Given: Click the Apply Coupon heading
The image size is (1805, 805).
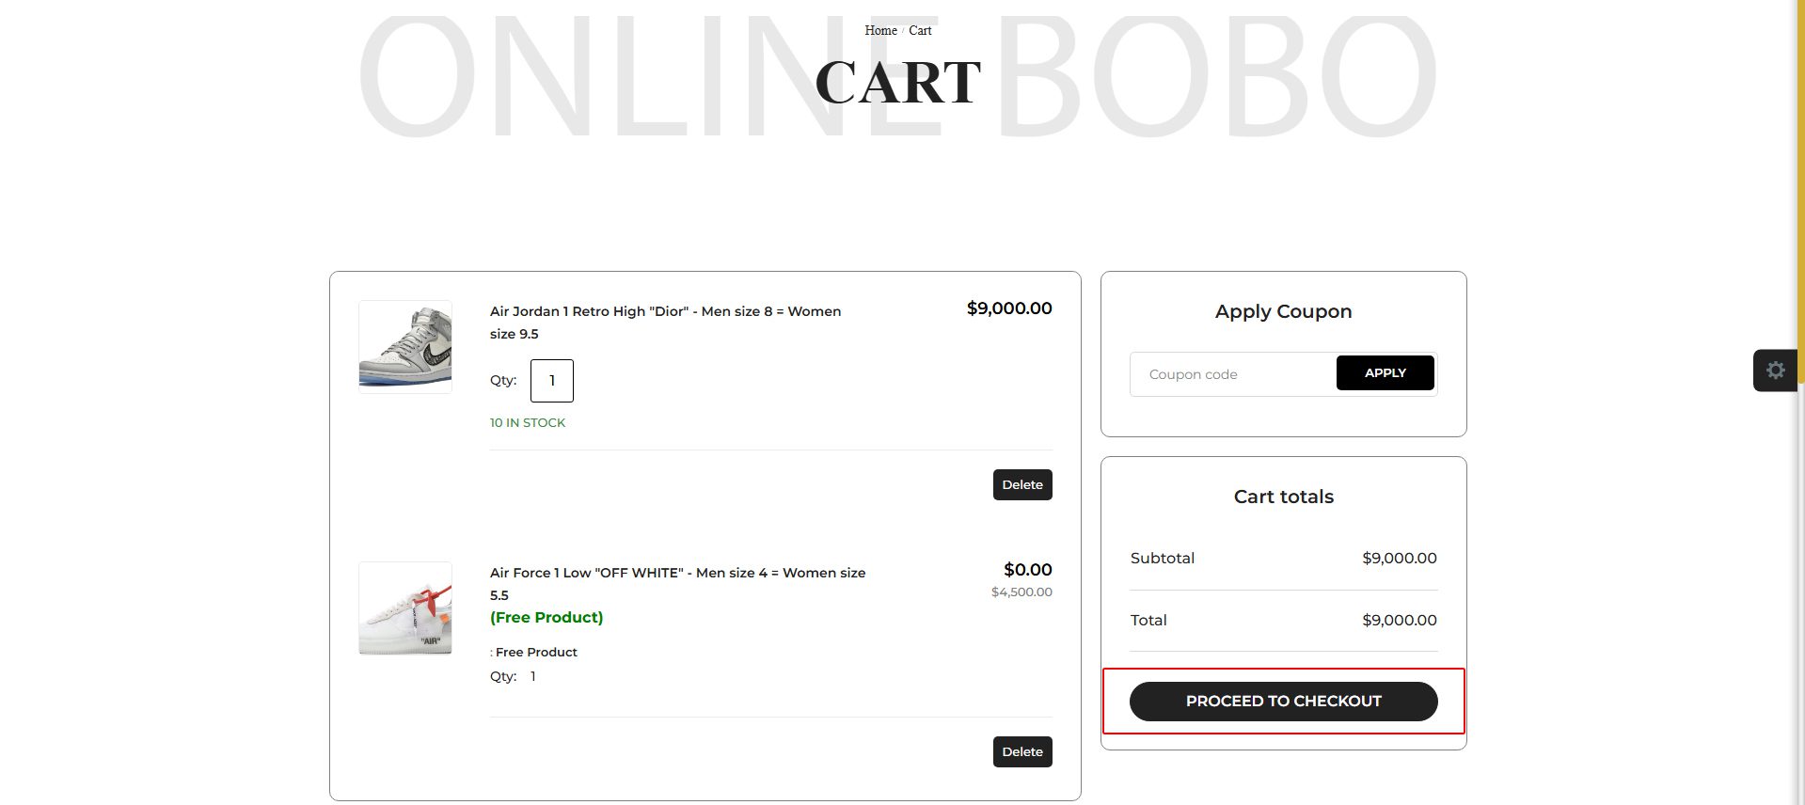Looking at the screenshot, I should pyautogui.click(x=1284, y=312).
